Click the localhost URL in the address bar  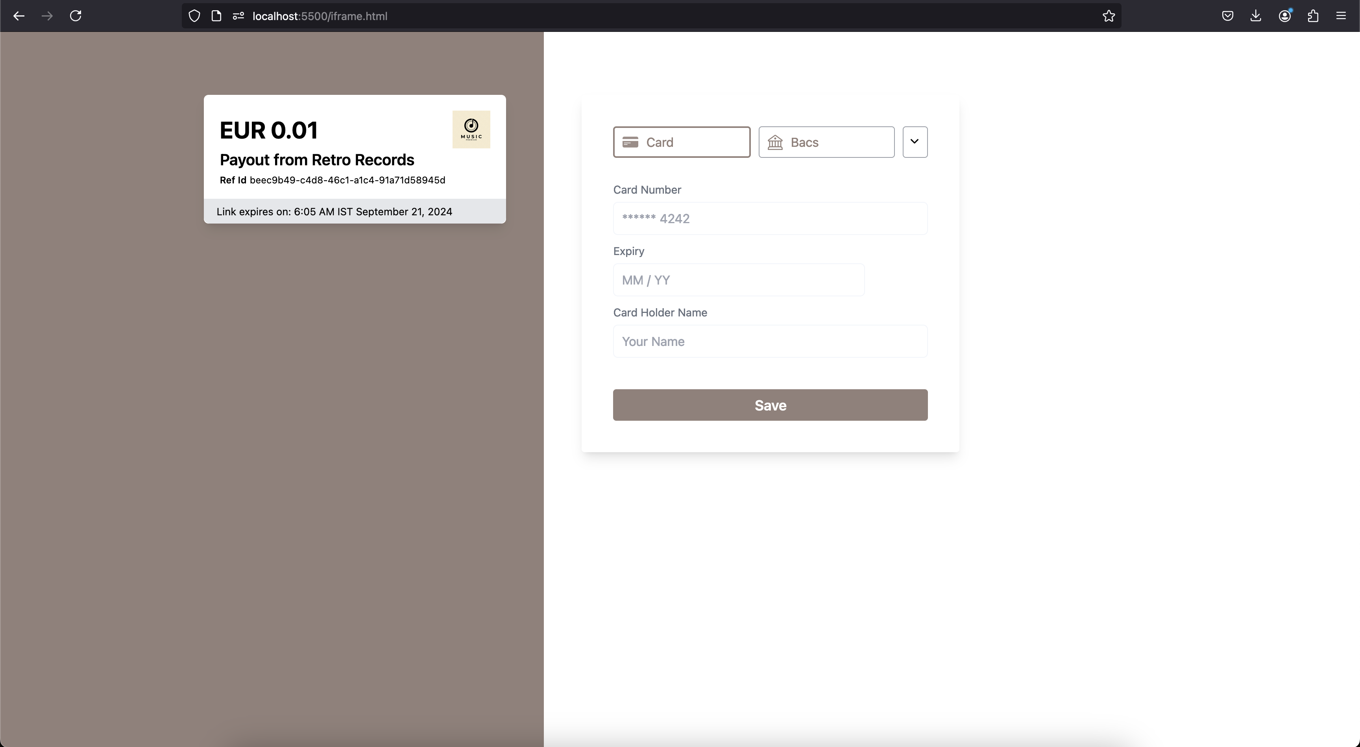(320, 16)
